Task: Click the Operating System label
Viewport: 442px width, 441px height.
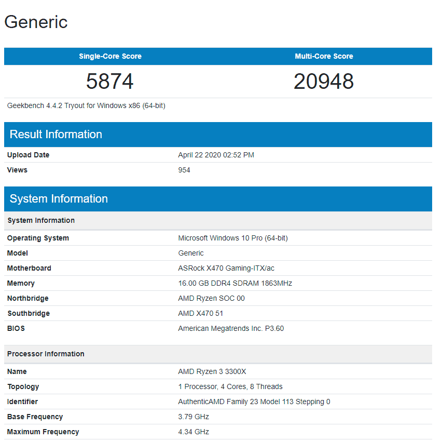Action: pyautogui.click(x=38, y=238)
